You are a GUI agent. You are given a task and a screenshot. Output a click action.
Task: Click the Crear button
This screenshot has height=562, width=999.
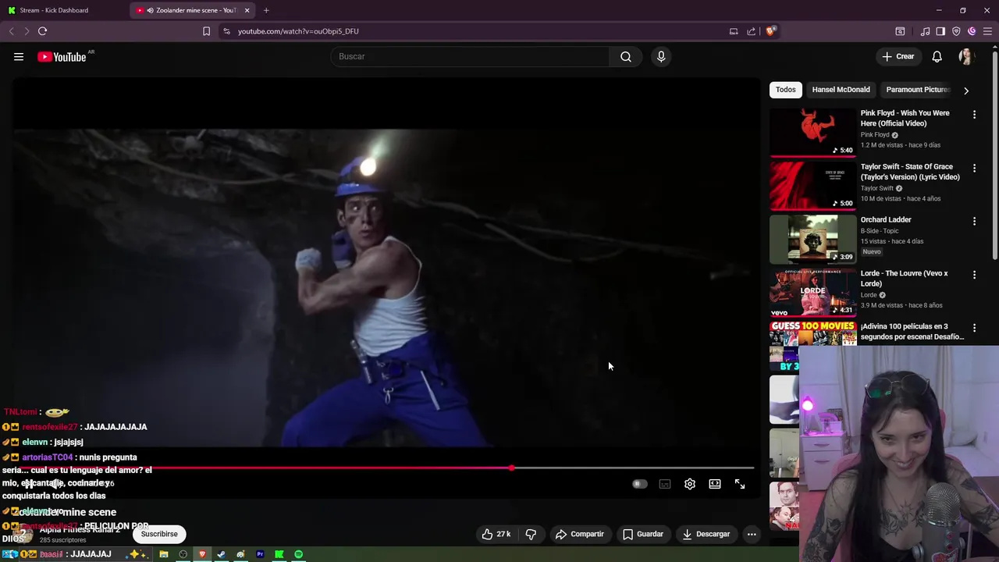pos(898,56)
